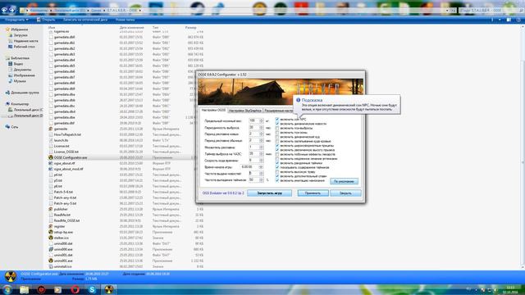Click spinner for 'Время начала игры'
The width and height of the screenshot is (525, 295).
point(261,166)
